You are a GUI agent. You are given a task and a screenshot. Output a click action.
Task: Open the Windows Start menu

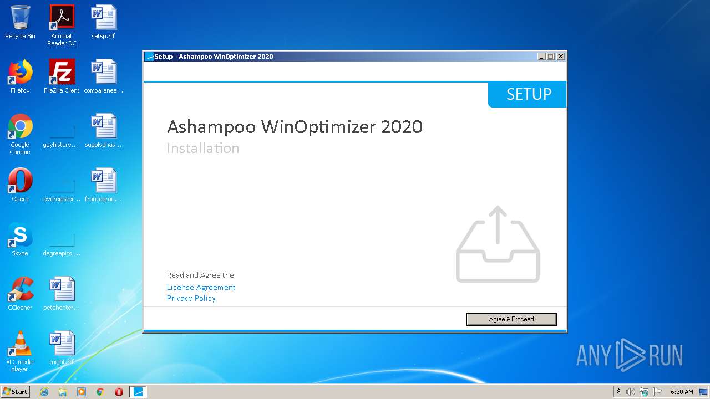pyautogui.click(x=16, y=391)
